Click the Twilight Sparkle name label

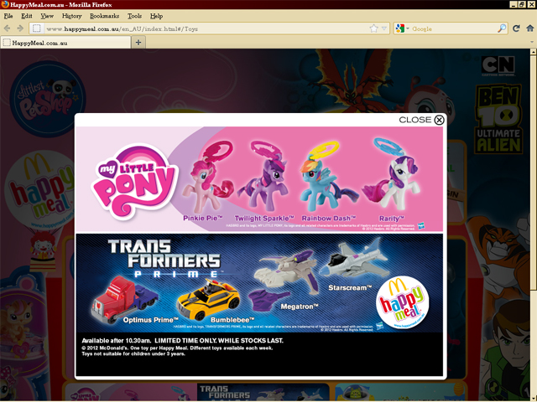click(x=264, y=218)
